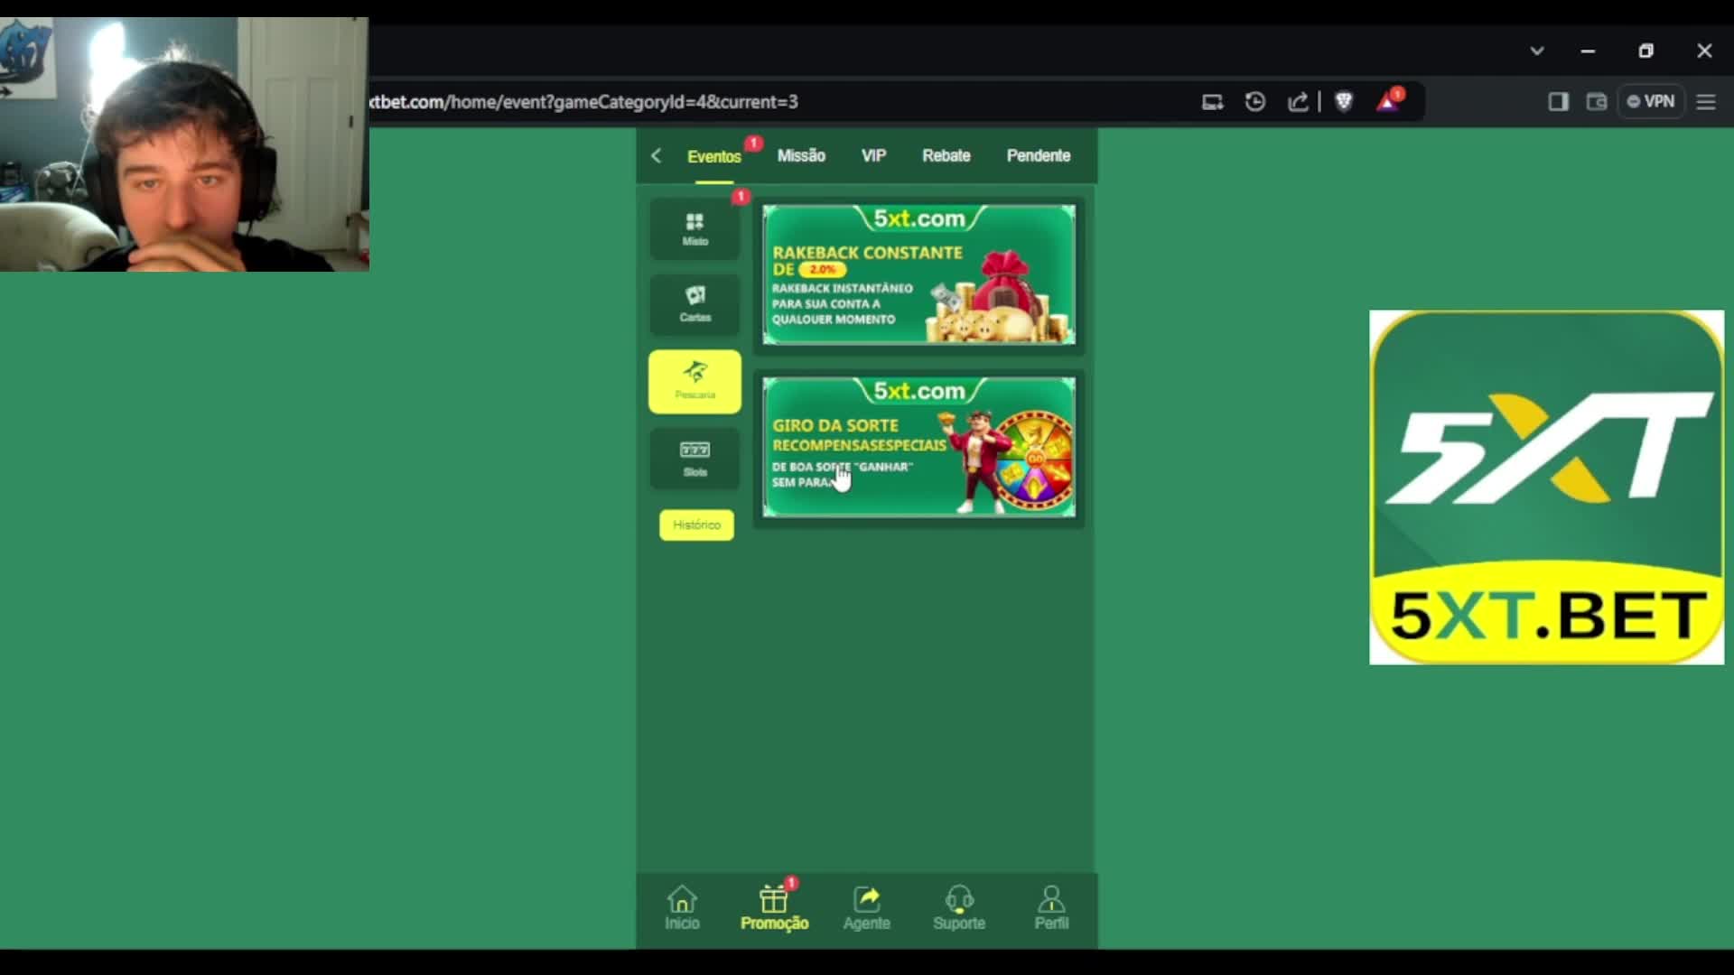Open Promoção in bottom navigation

point(774,908)
